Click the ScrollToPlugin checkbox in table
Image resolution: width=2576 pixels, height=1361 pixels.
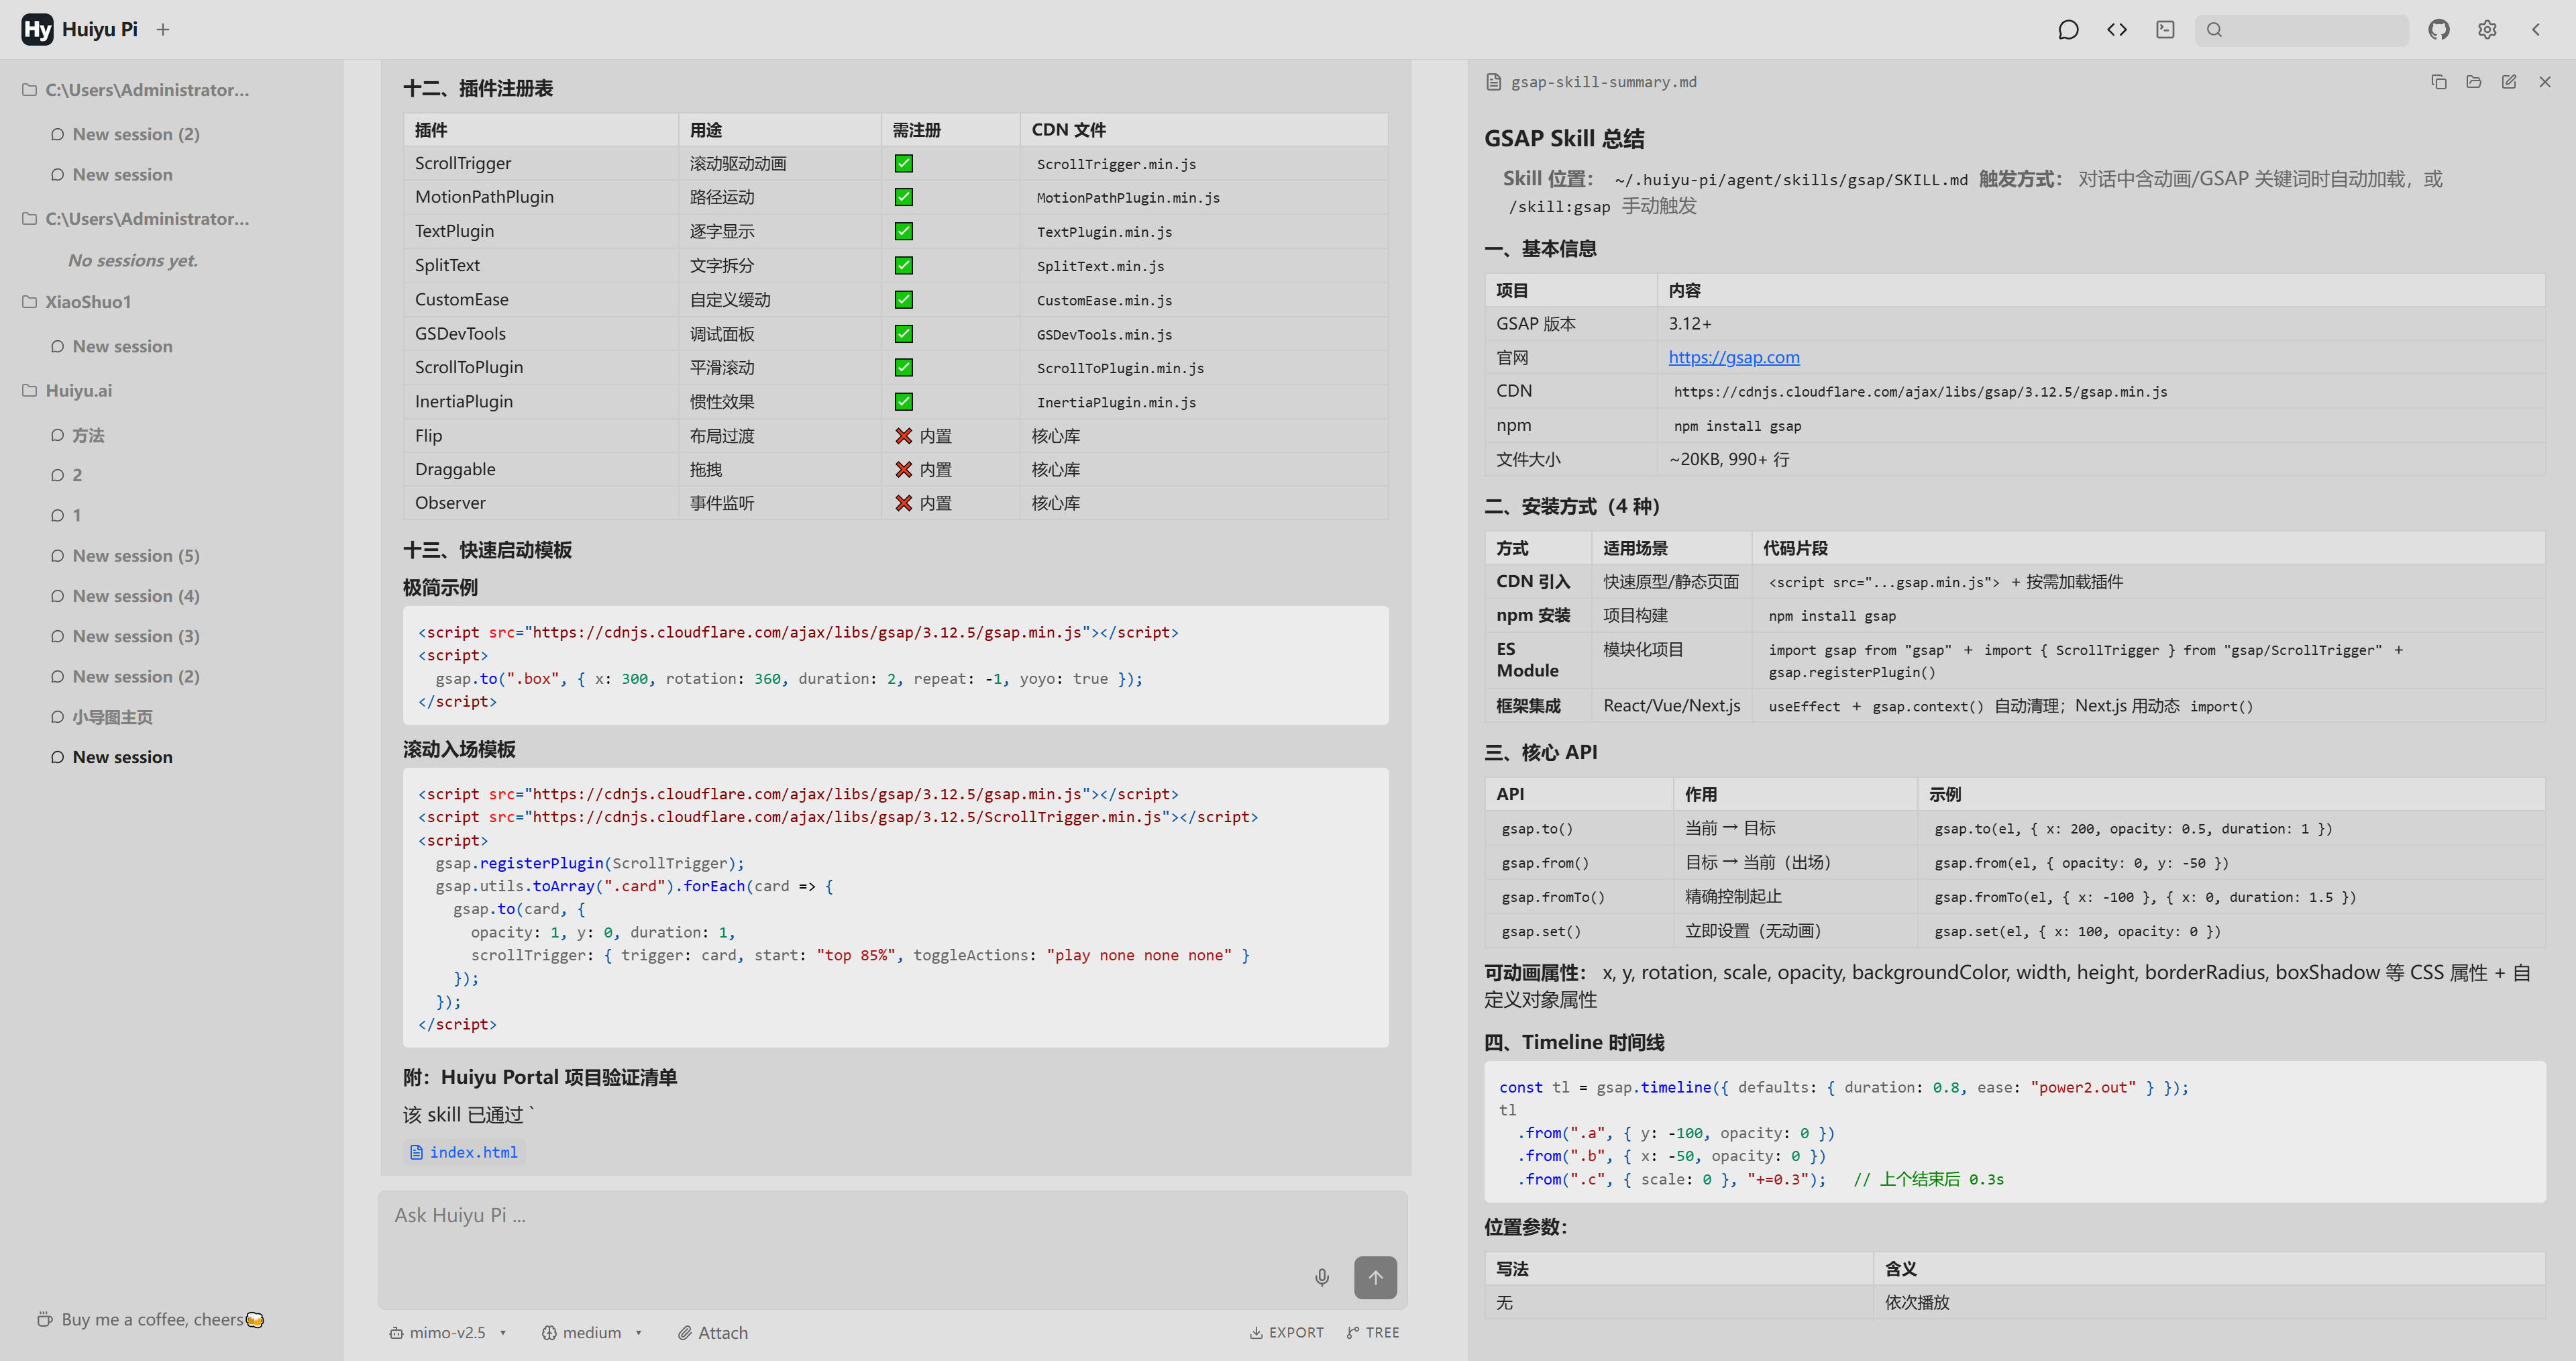tap(903, 367)
